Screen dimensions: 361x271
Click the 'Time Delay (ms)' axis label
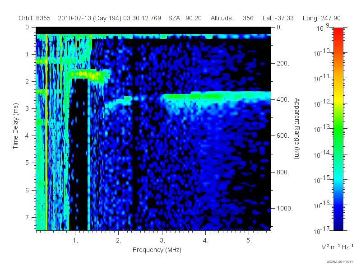pos(15,126)
